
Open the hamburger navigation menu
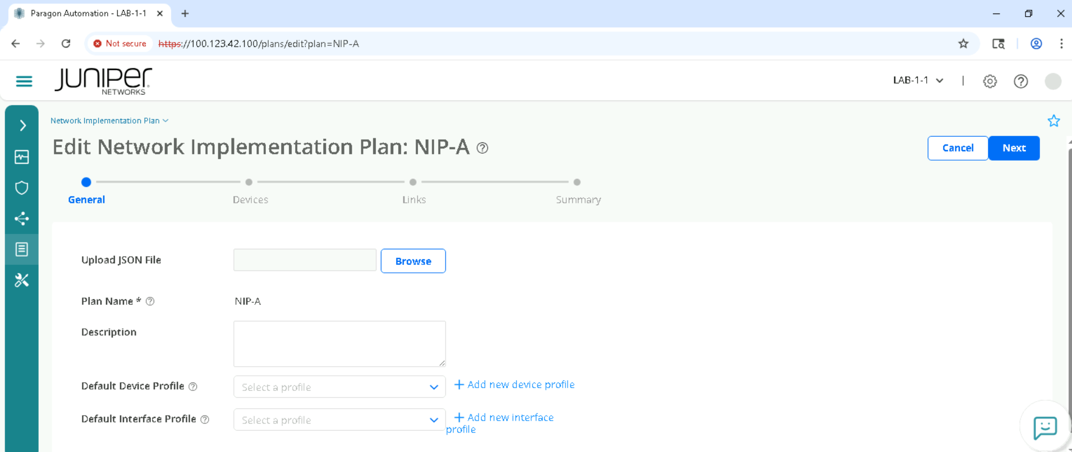pyautogui.click(x=24, y=81)
